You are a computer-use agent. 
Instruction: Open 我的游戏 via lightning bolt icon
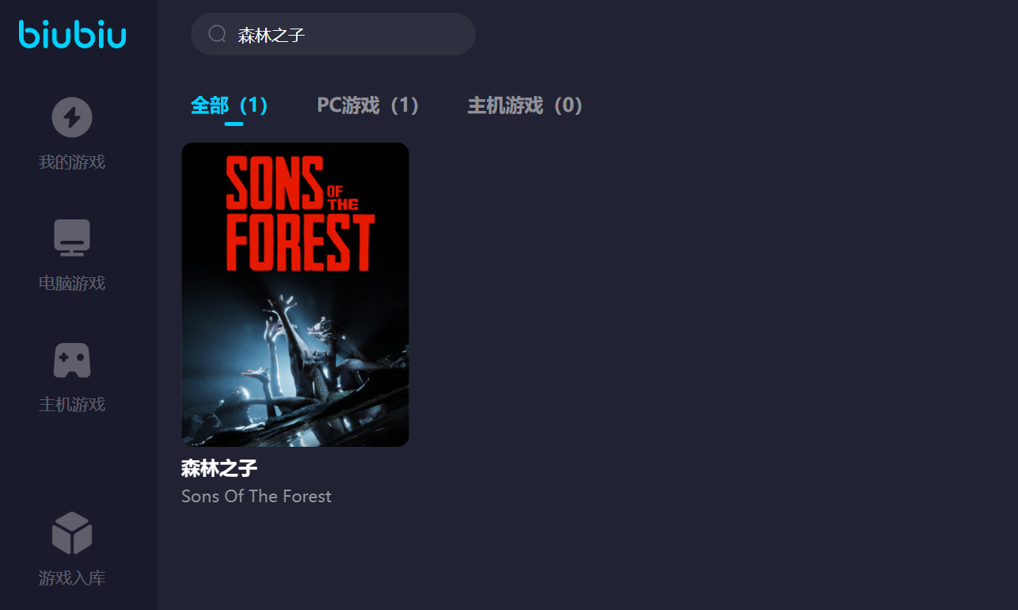click(x=72, y=117)
